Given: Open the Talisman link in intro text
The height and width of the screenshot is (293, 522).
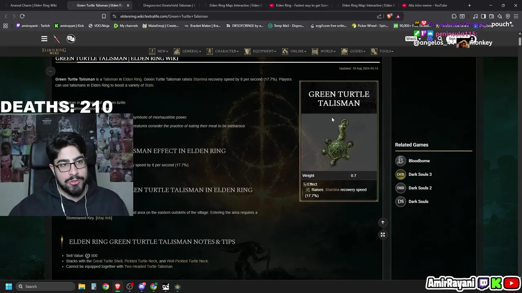Looking at the screenshot, I should coord(110,79).
